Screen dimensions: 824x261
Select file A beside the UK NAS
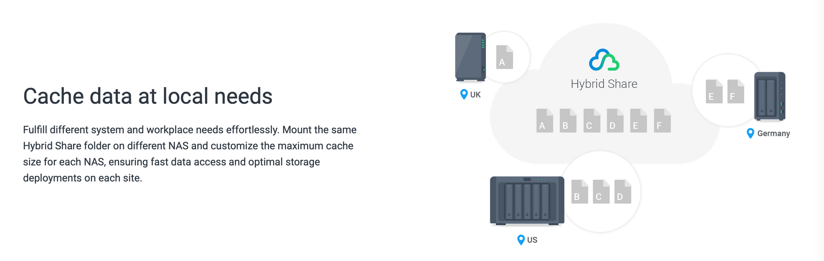[505, 57]
